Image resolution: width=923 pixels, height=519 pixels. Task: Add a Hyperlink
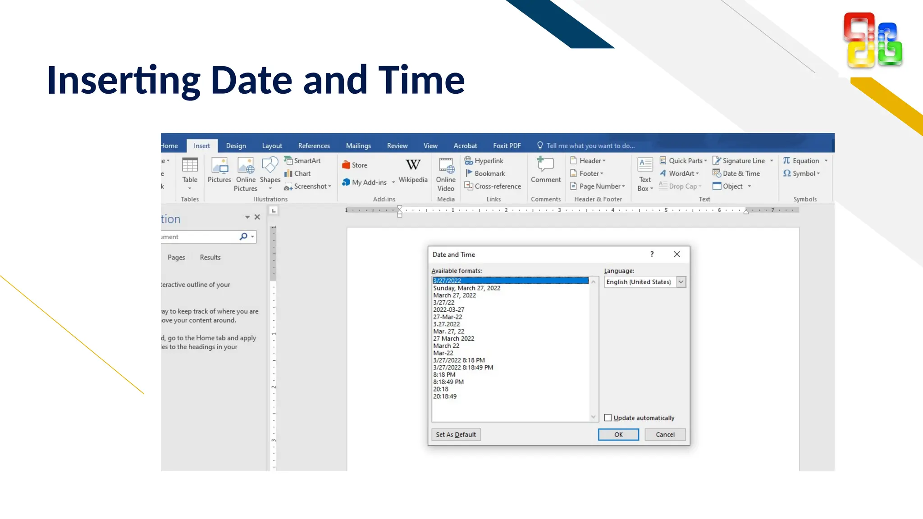coord(484,160)
